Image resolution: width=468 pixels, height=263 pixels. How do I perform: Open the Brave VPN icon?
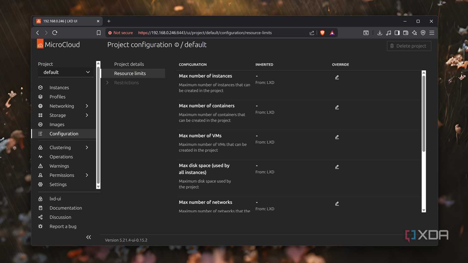tap(423, 33)
